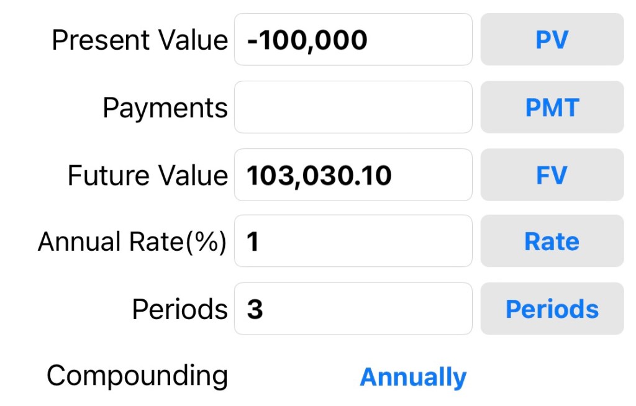Click the Rate solve button
636x406 pixels.
pyautogui.click(x=552, y=241)
